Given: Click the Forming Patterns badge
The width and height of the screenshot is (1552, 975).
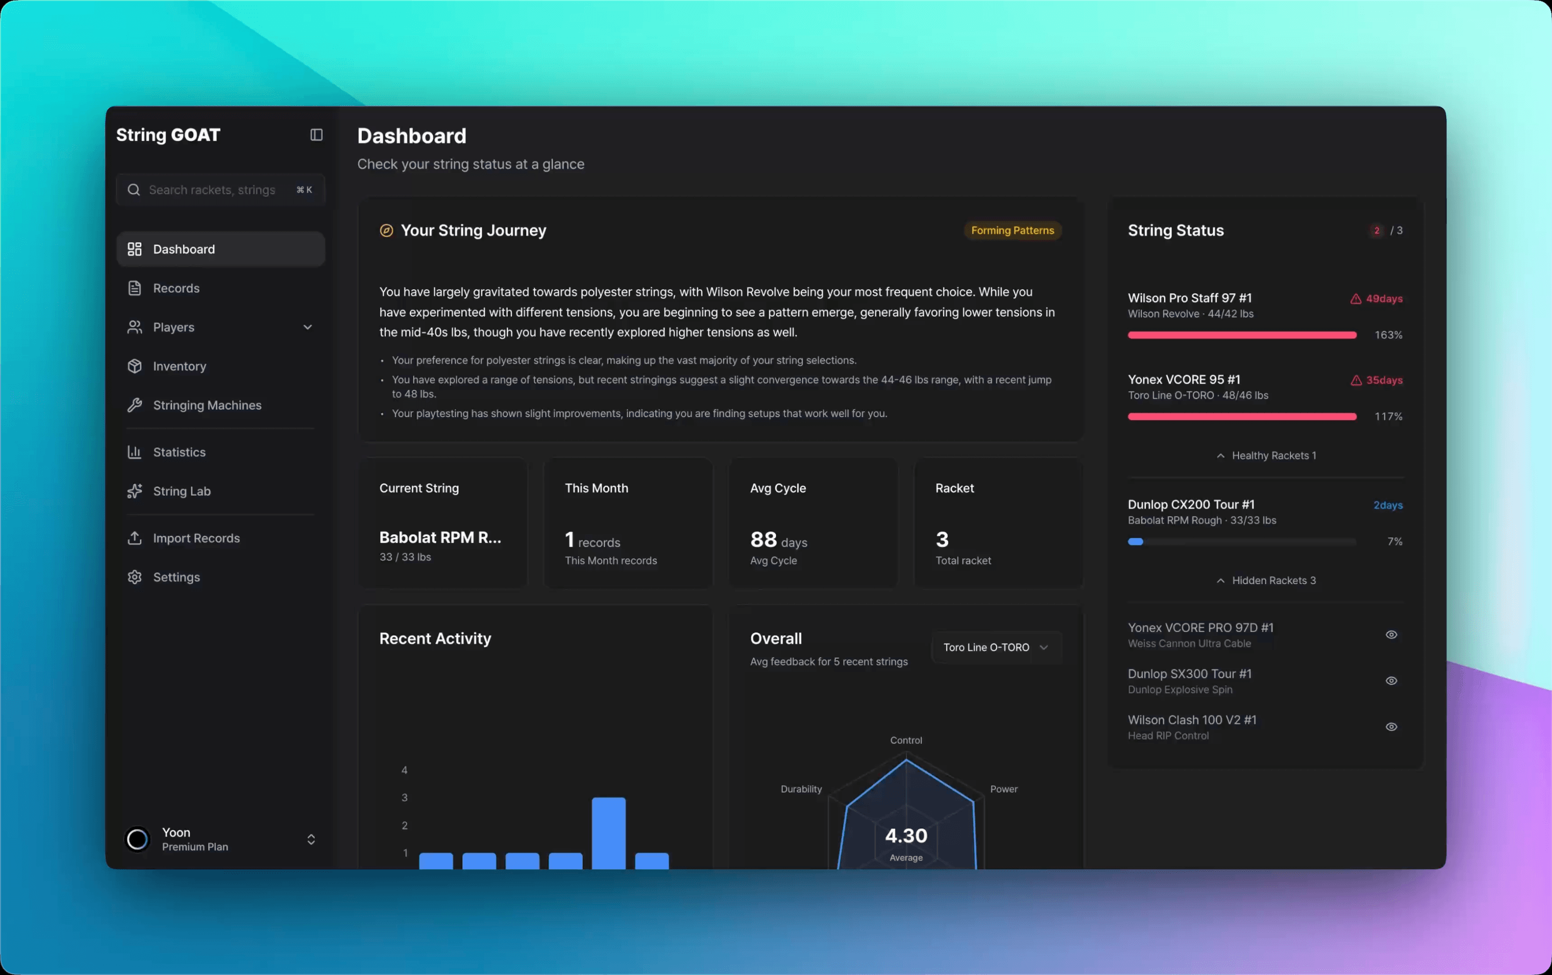Looking at the screenshot, I should point(1012,231).
